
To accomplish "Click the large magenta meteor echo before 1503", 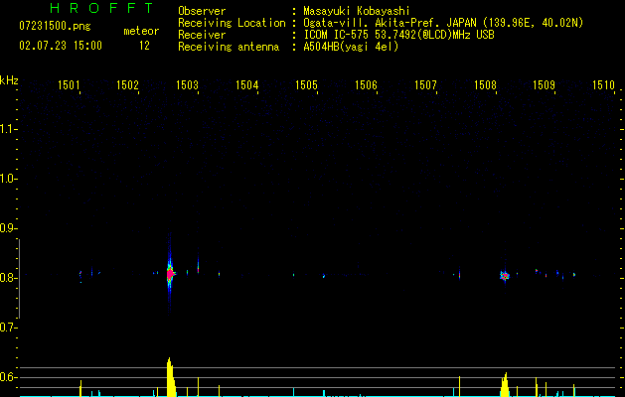I will tap(171, 274).
